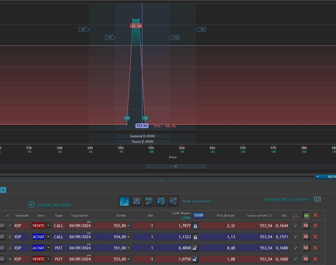Toggle the lock on the 552 CALL cost
The image size is (336, 265).
[x=195, y=226]
